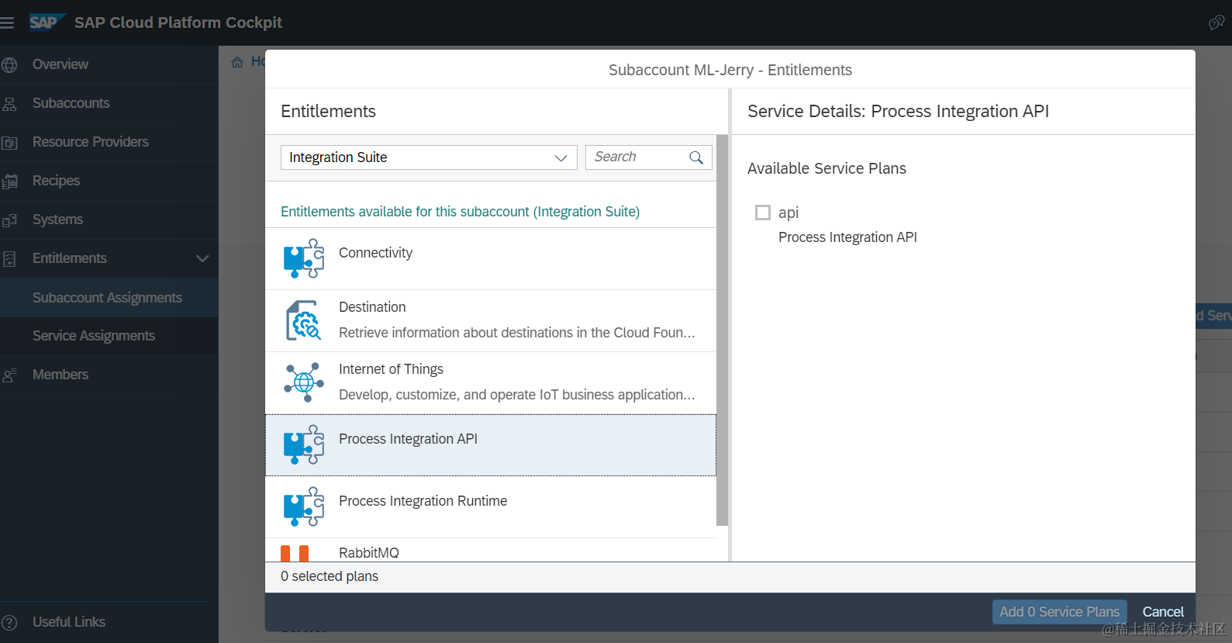Collapse the Entitlements sidebar chevron

point(202,258)
